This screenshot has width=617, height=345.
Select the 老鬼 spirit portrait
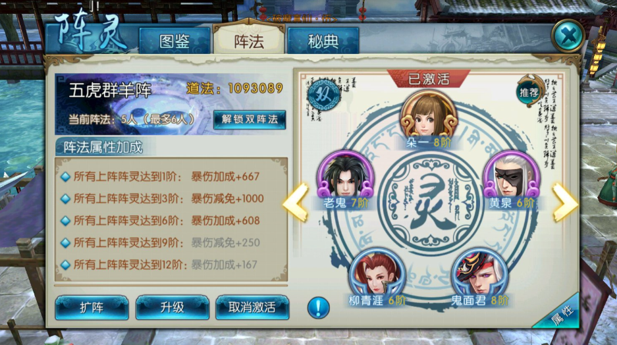click(x=346, y=174)
